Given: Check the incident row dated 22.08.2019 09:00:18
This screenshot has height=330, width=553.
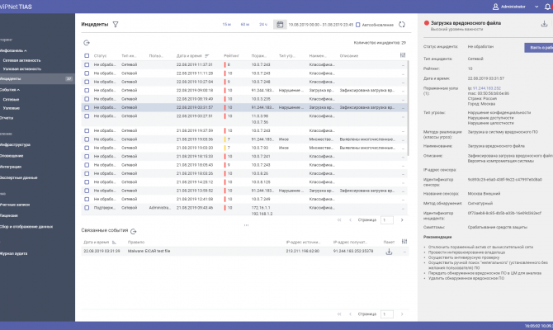Looking at the screenshot, I should coord(87,91).
